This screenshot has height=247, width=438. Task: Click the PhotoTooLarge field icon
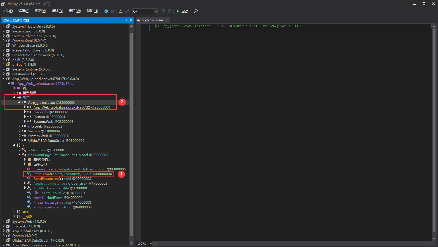coord(29,202)
